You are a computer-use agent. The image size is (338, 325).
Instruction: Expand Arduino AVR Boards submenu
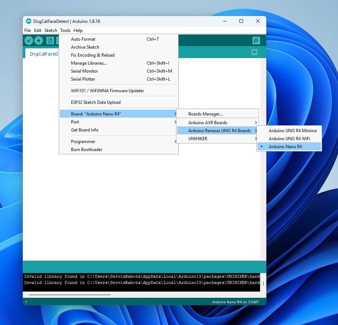[217, 122]
